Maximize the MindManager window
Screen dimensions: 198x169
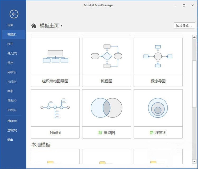[184, 5]
